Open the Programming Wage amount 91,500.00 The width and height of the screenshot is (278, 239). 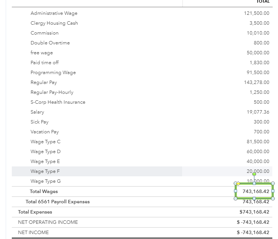pos(258,73)
